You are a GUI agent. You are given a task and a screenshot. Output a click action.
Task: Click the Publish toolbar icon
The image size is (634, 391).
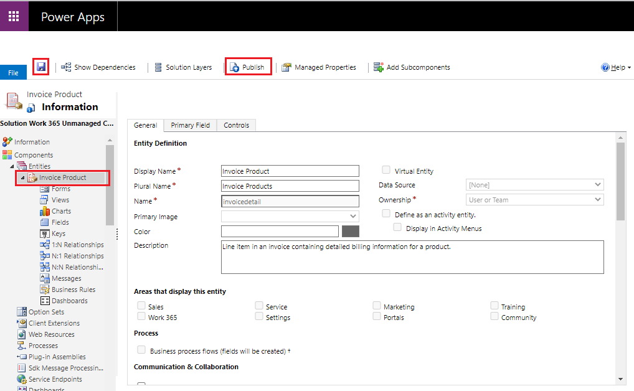coord(235,67)
